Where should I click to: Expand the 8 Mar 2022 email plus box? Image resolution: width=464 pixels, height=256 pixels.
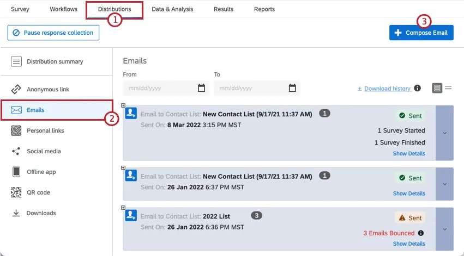123,105
